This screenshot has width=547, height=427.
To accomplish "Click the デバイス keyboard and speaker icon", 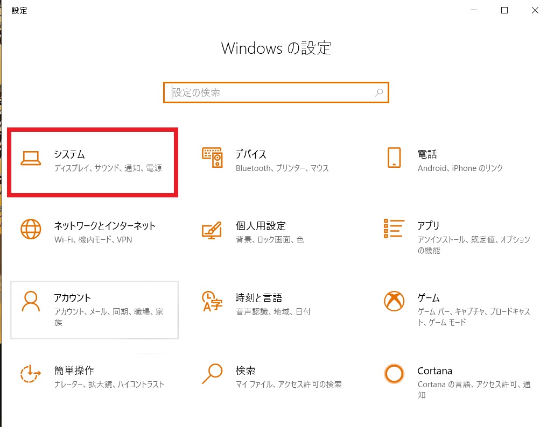I will (212, 158).
